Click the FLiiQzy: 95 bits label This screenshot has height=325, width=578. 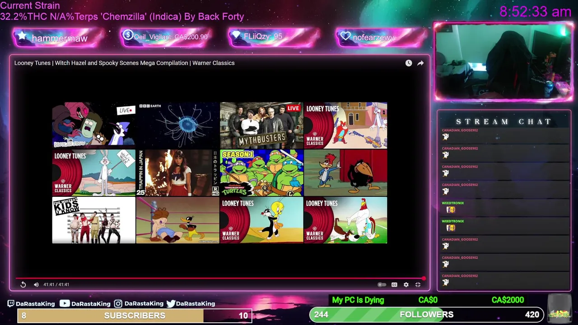click(263, 36)
